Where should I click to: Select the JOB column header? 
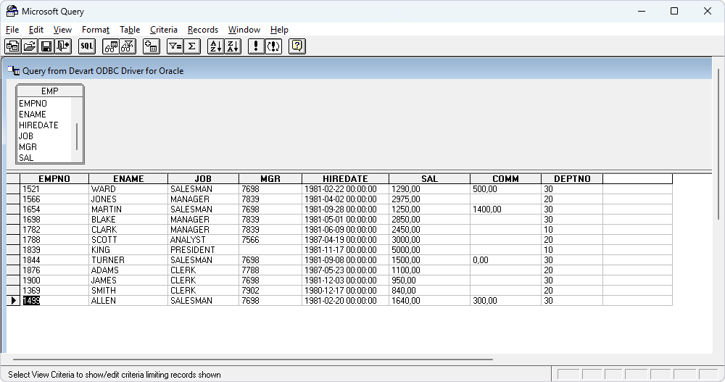(204, 178)
